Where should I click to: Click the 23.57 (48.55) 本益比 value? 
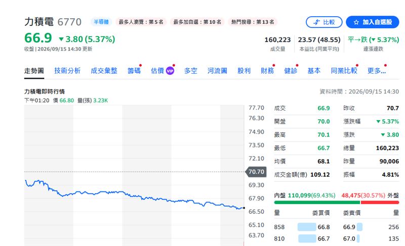[x=319, y=40]
